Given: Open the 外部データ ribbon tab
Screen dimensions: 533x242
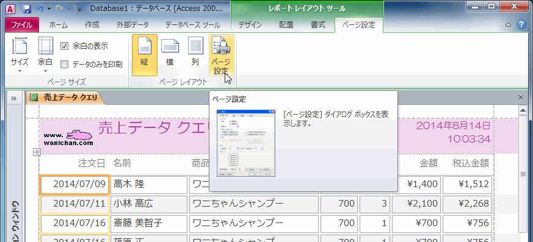Looking at the screenshot, I should 132,25.
